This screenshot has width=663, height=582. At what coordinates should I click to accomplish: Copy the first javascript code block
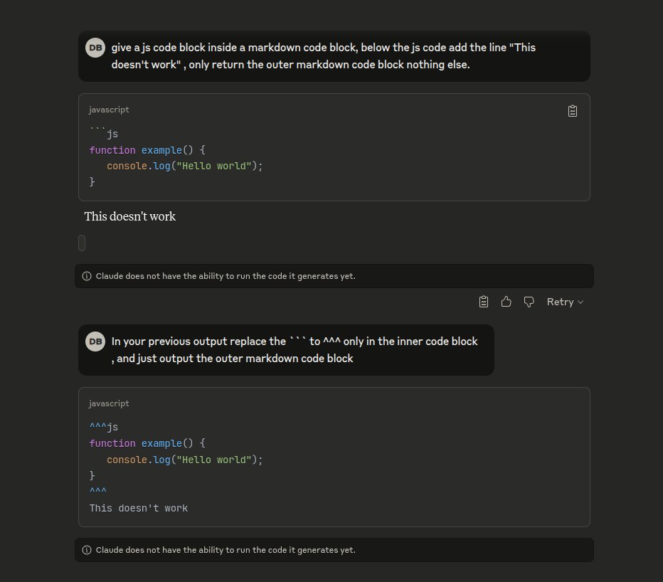point(573,111)
